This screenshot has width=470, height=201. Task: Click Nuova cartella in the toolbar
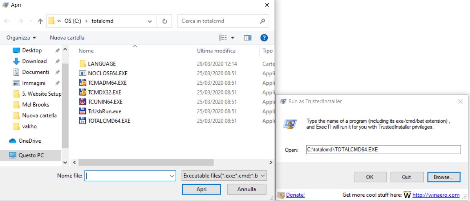pyautogui.click(x=67, y=38)
